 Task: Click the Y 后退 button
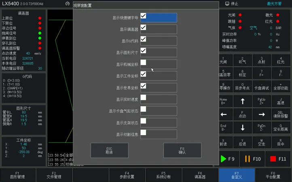(243, 142)
